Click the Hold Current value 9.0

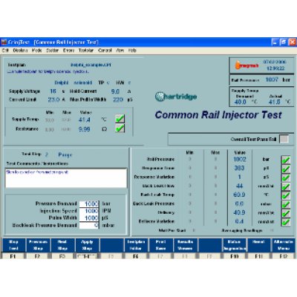115,91
